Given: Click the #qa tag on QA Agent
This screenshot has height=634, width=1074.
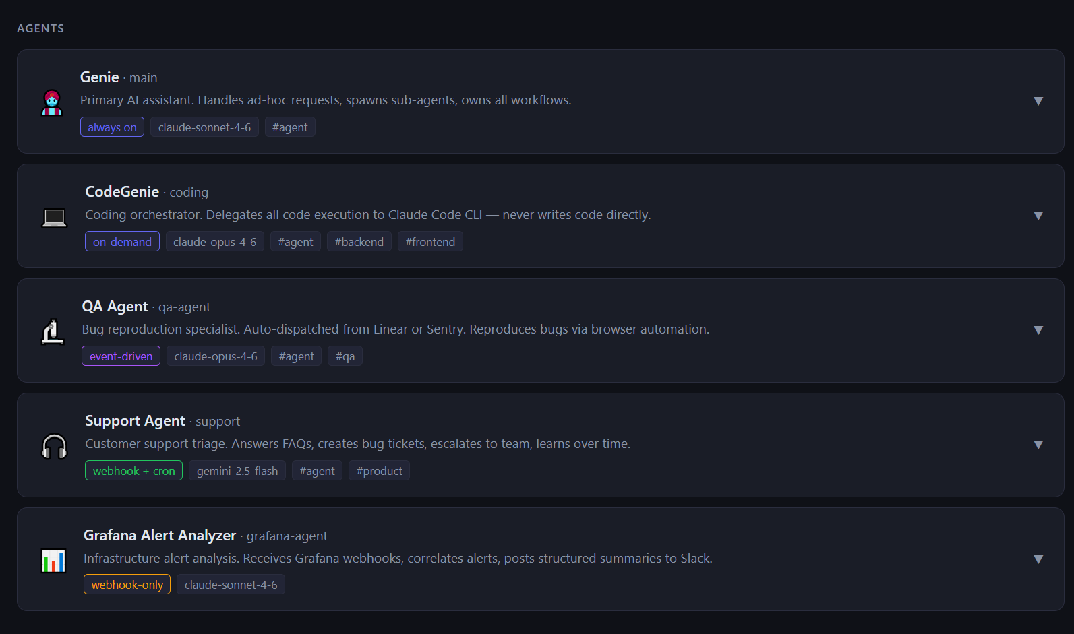Looking at the screenshot, I should coord(345,356).
